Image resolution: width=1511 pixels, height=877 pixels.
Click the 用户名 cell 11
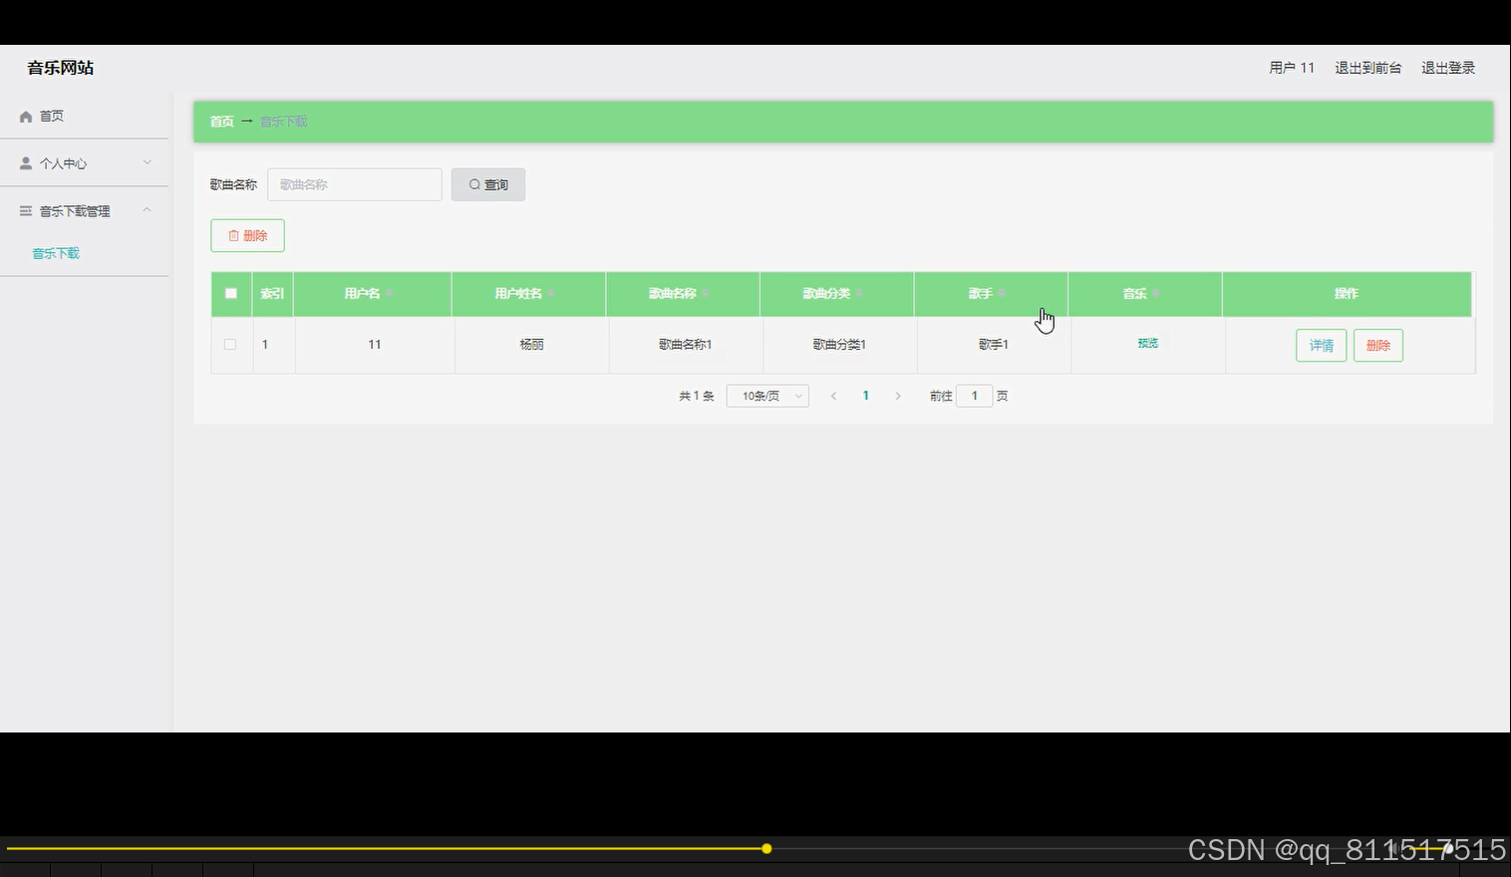pyautogui.click(x=375, y=345)
